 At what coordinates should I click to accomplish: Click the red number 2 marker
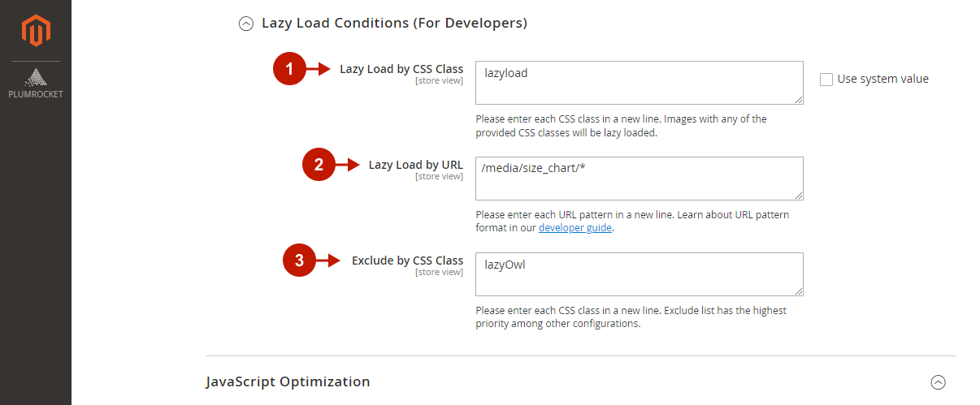[319, 165]
